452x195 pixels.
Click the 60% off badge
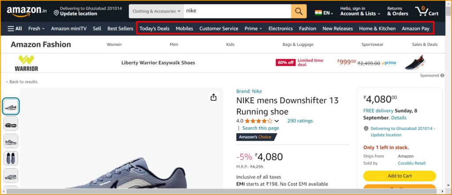[286, 63]
